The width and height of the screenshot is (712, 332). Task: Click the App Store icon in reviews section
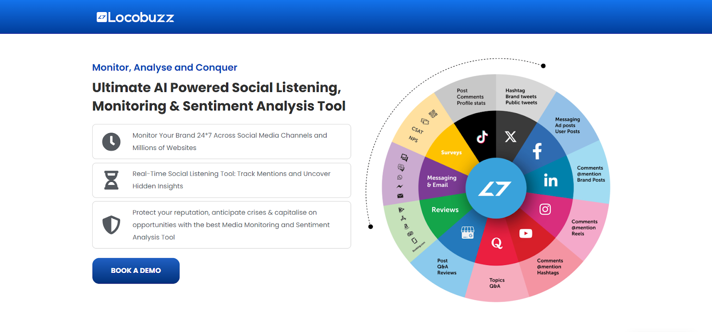pos(403,218)
